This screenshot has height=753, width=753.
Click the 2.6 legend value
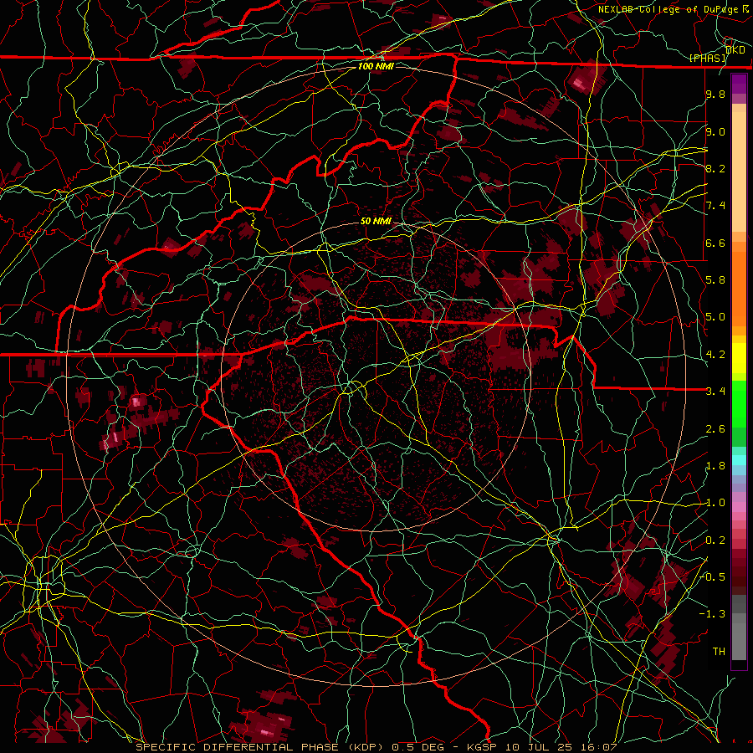(715, 429)
